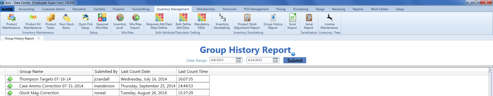Viewport: 493px width, 96px height.
Task: Open Product Maintenance tool
Action: (x=11, y=22)
